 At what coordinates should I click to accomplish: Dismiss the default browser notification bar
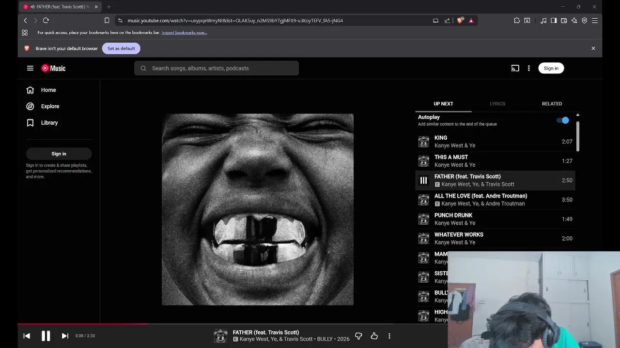point(593,48)
